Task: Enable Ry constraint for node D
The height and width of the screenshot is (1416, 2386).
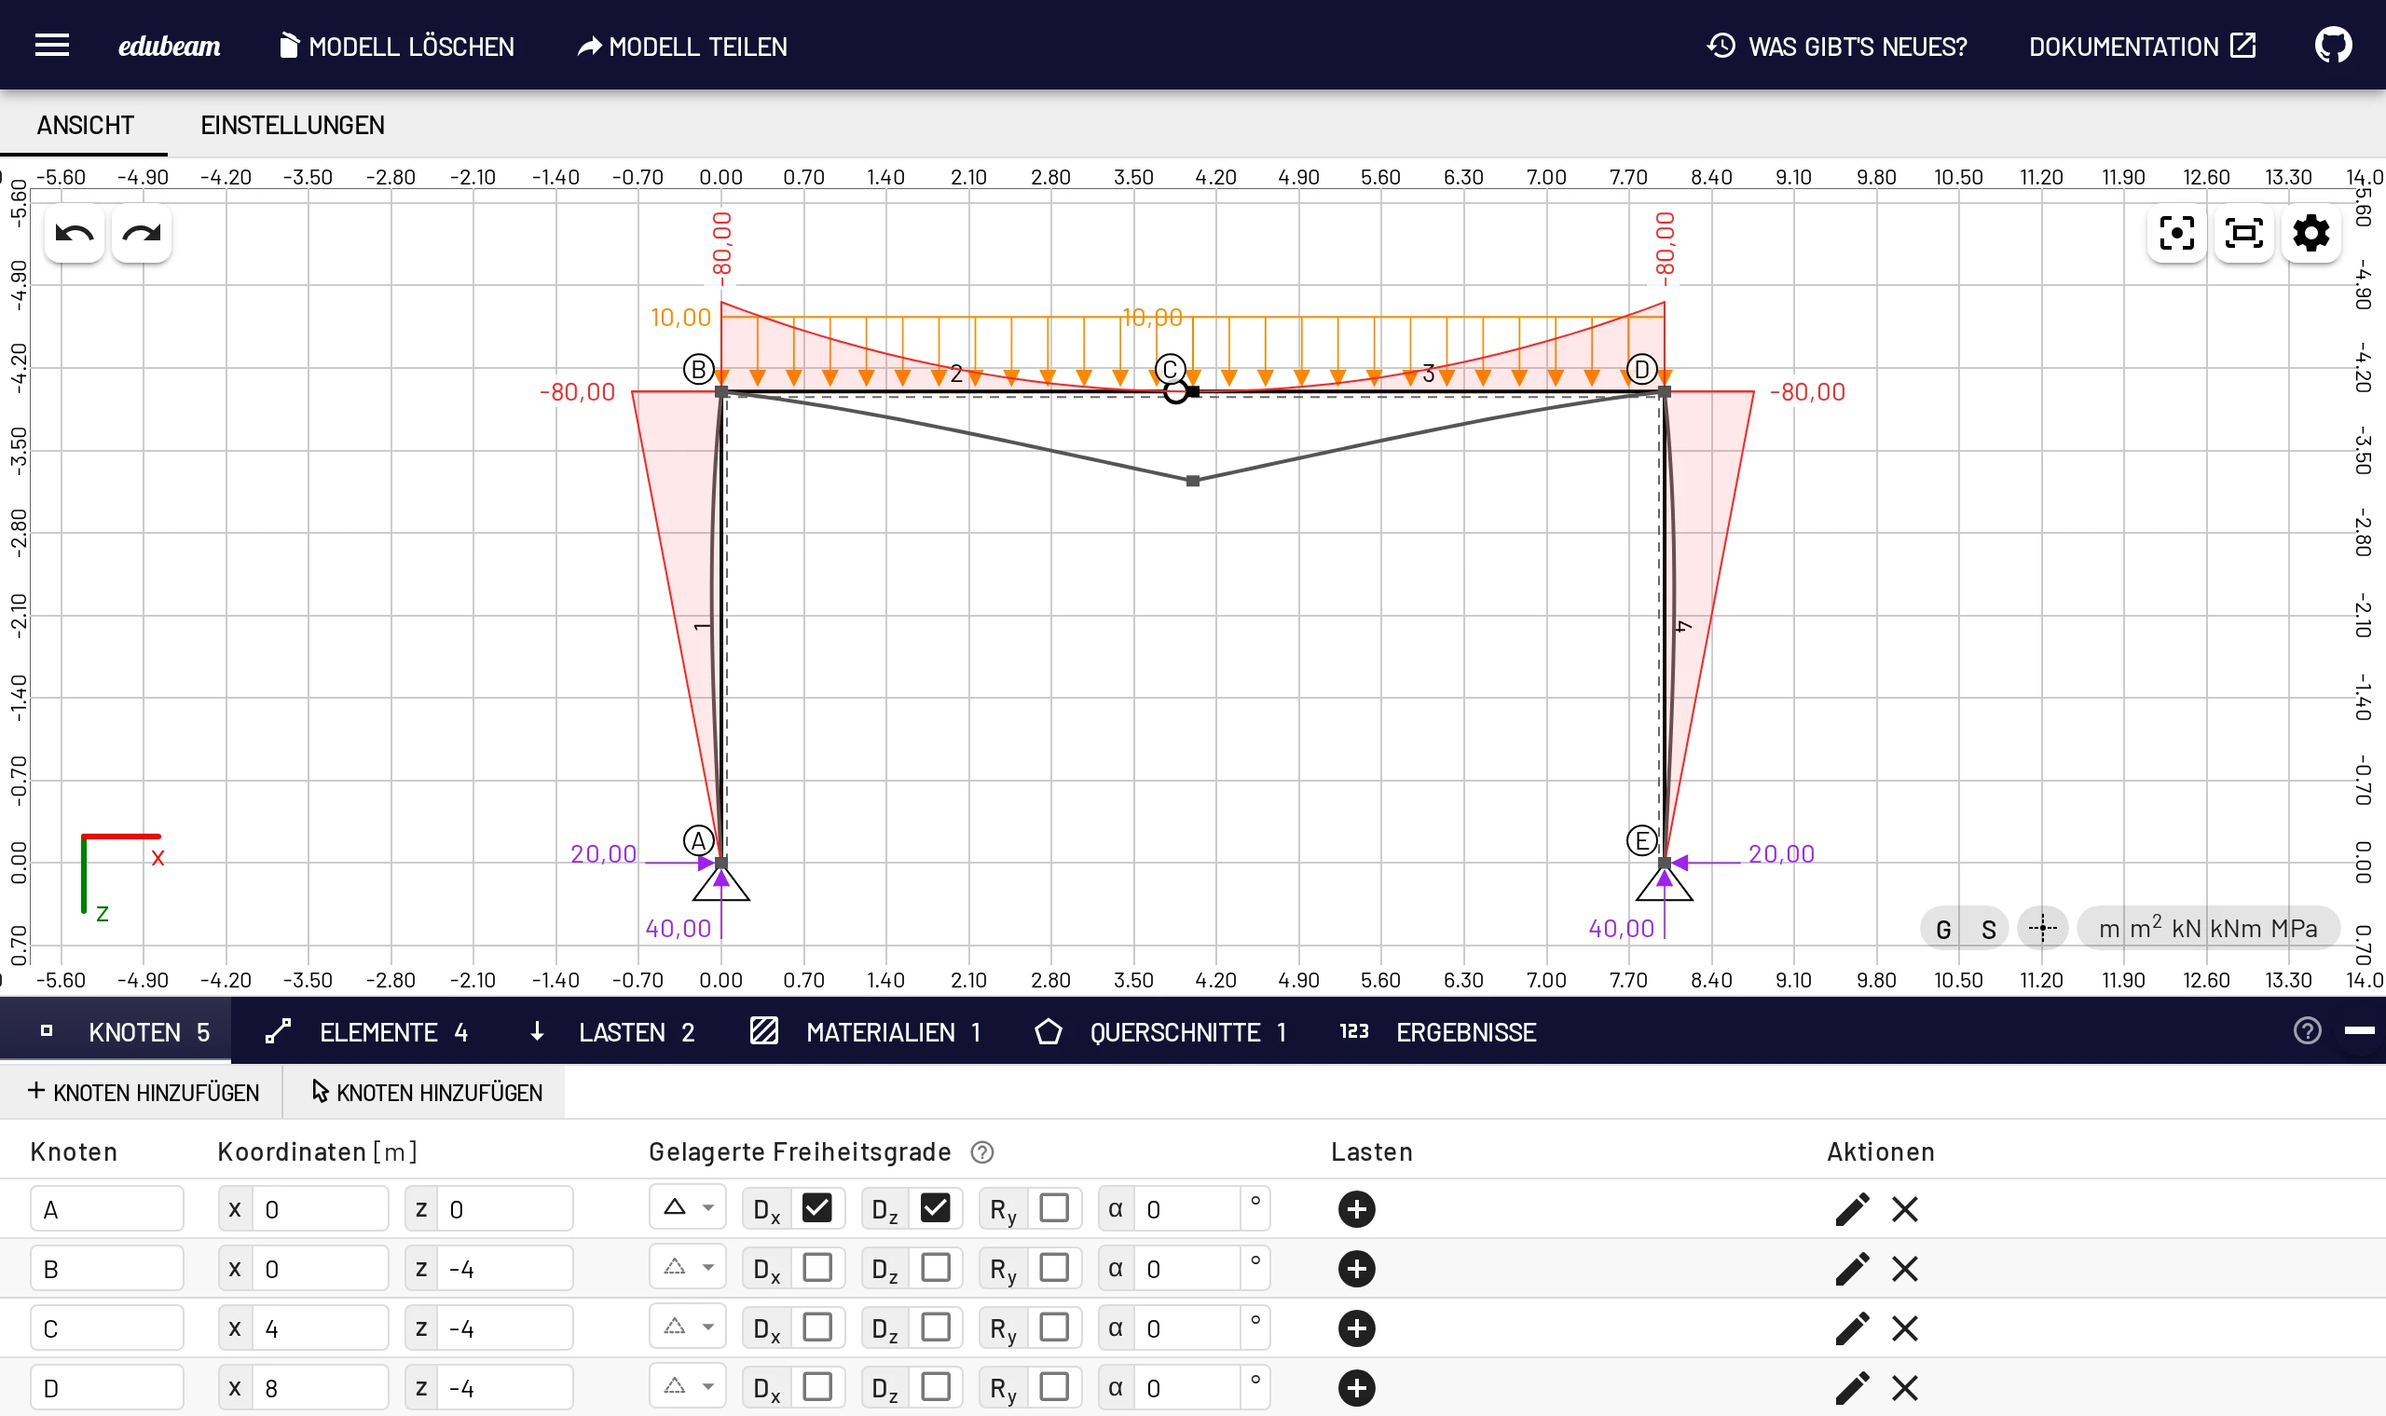Action: (1053, 1386)
